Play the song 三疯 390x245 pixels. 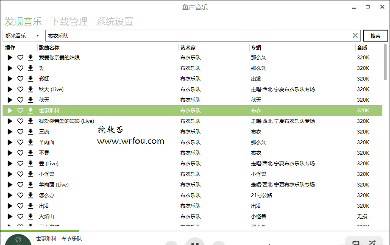10,132
